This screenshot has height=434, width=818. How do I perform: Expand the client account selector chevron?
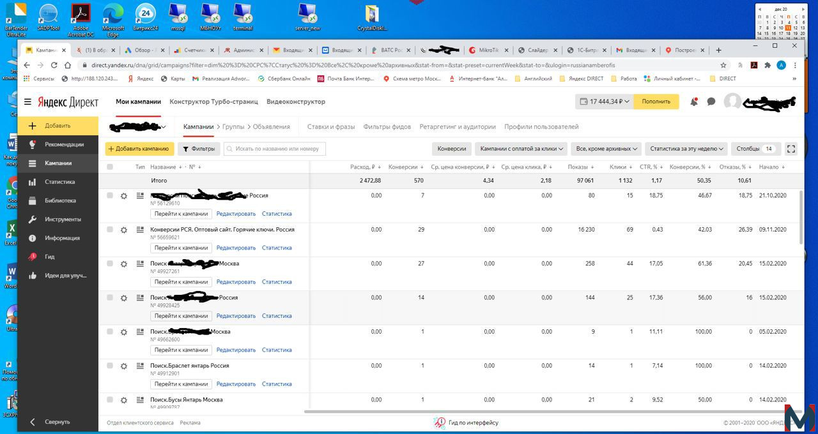coord(164,126)
